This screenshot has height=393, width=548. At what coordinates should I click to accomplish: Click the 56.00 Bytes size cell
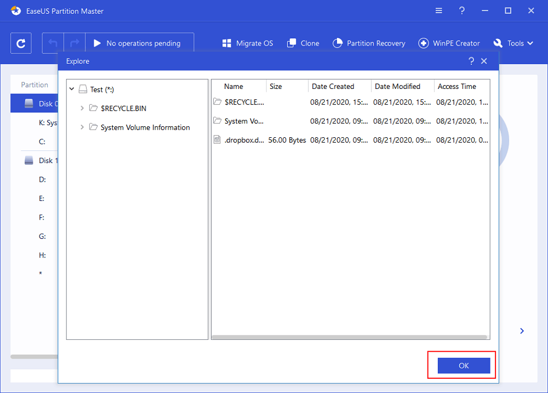(x=287, y=140)
